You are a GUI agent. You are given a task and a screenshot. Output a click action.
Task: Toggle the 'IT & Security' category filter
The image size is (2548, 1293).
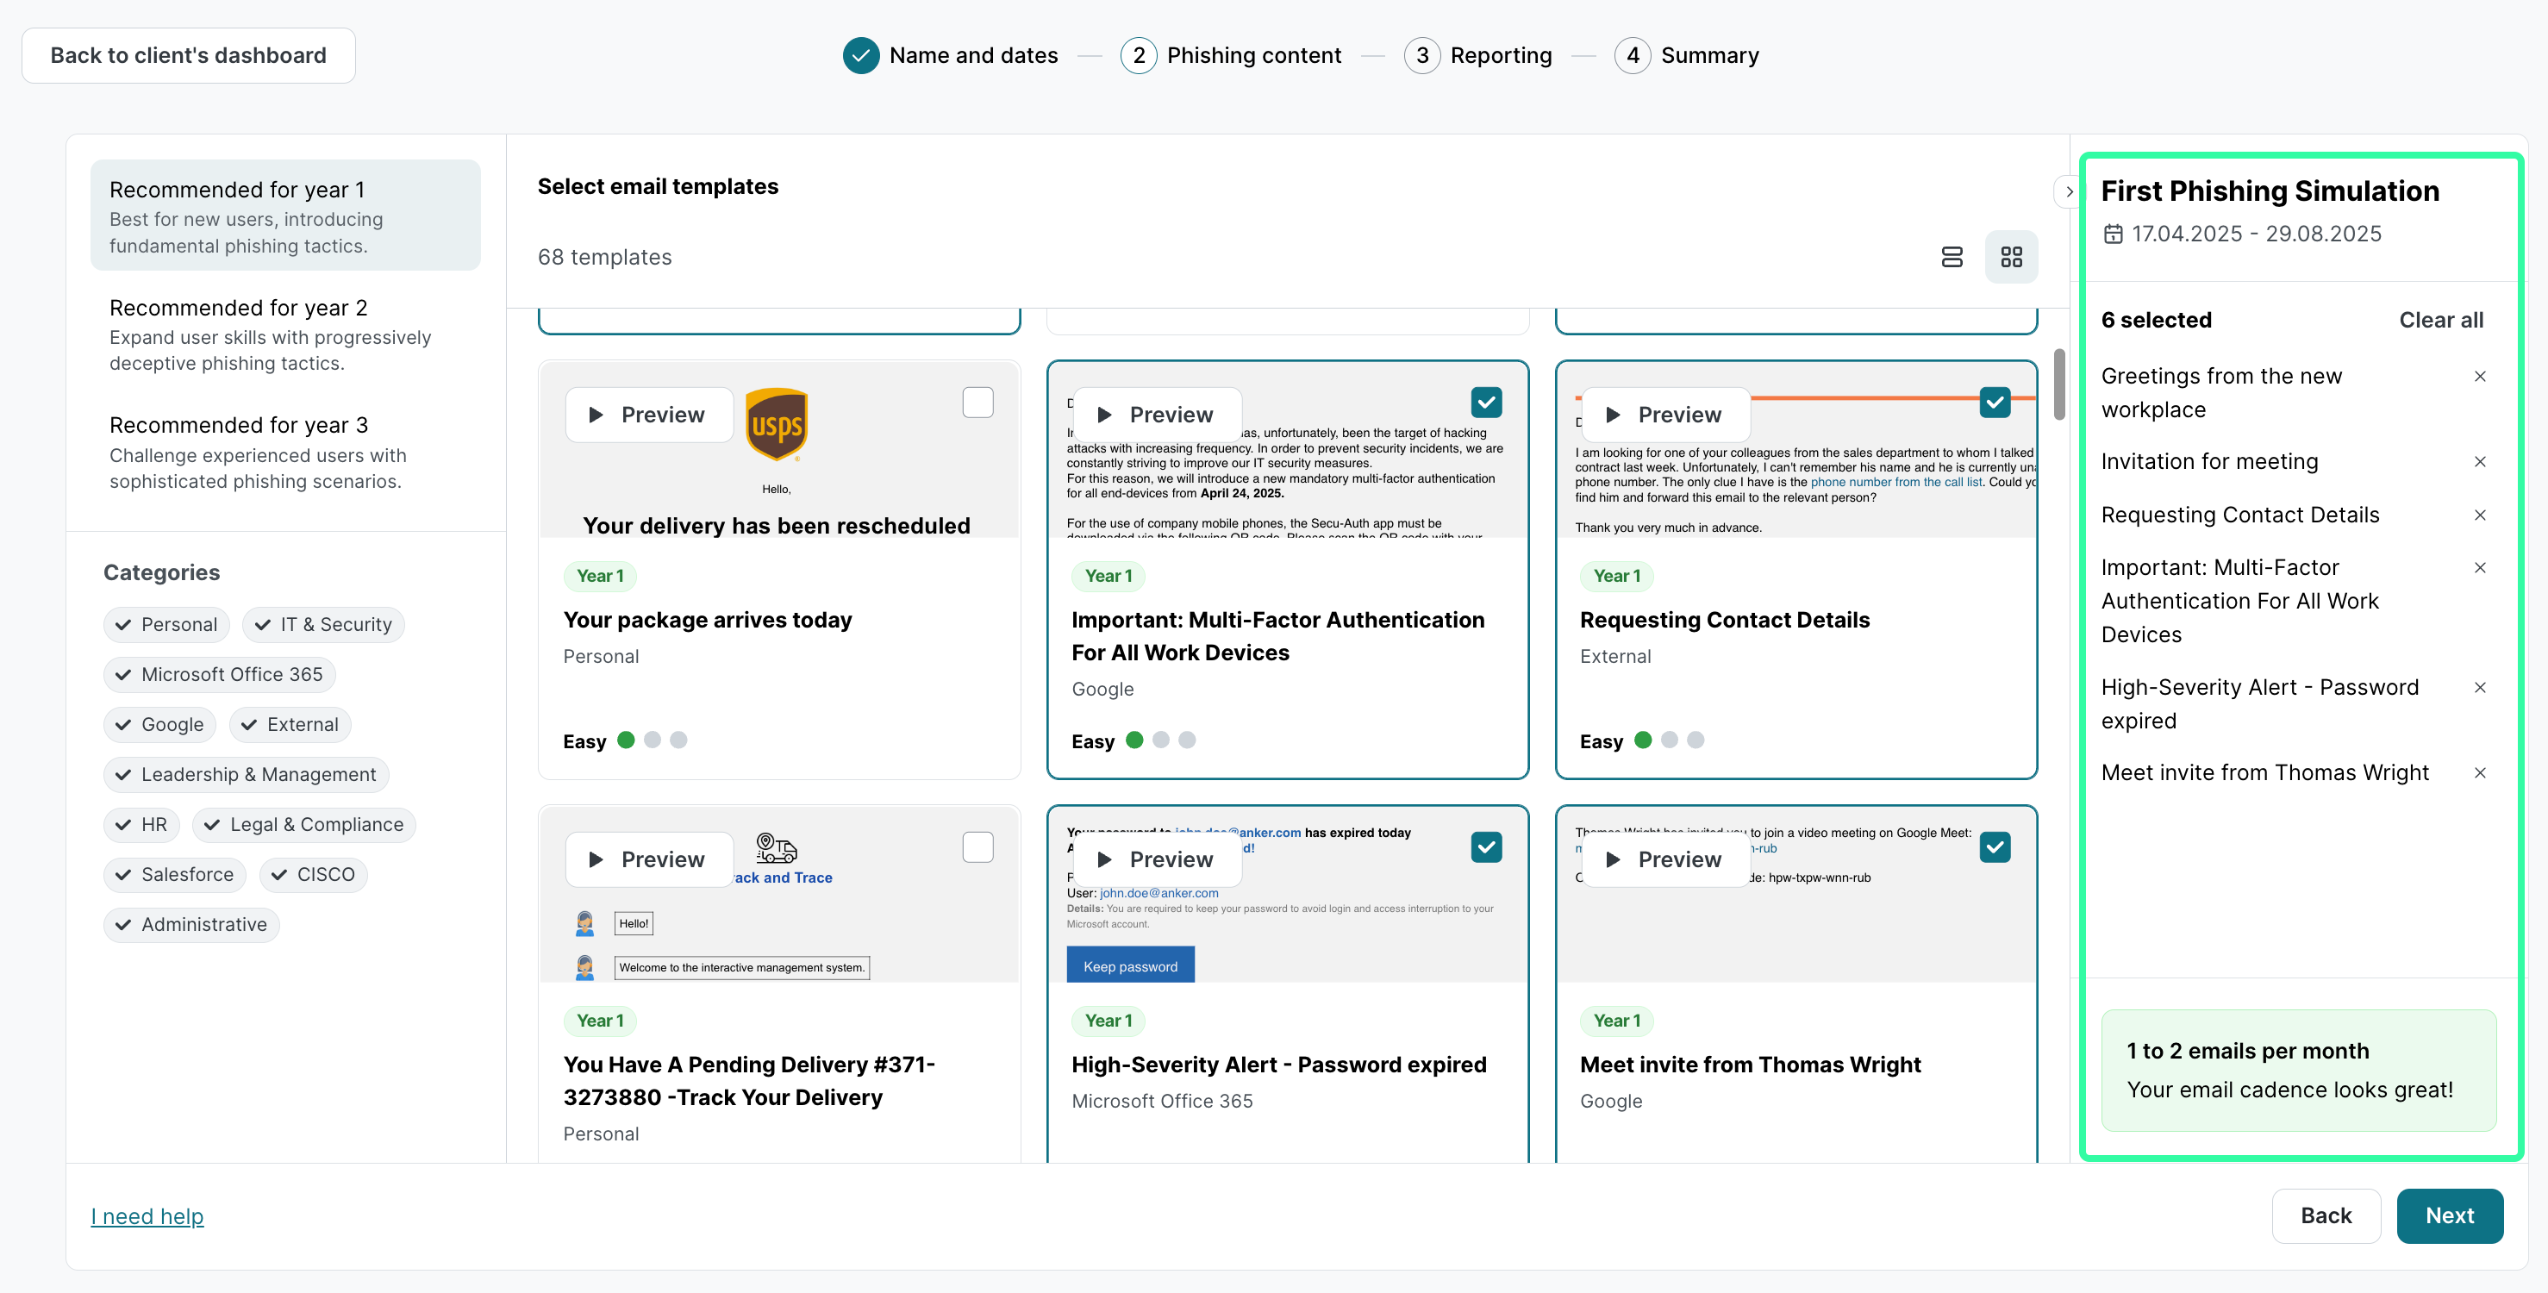click(x=323, y=625)
